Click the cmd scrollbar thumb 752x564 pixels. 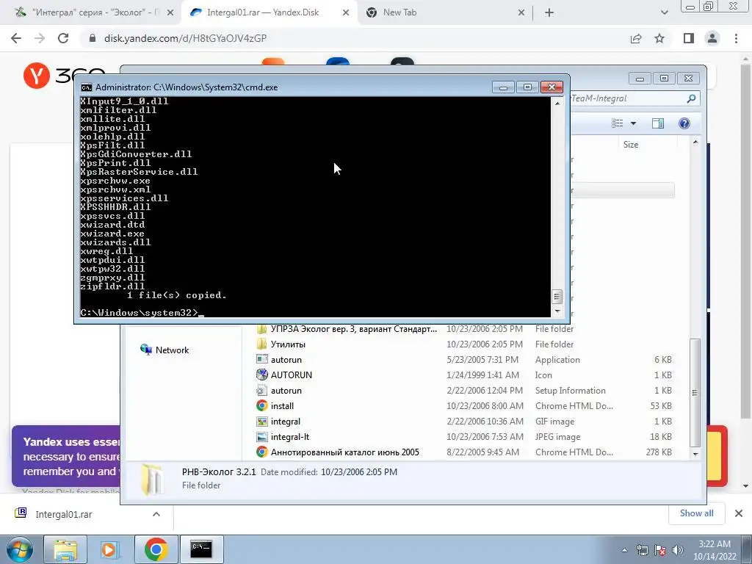click(x=557, y=297)
